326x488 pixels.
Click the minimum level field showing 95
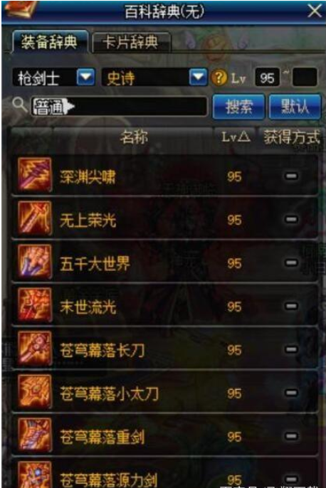(267, 77)
